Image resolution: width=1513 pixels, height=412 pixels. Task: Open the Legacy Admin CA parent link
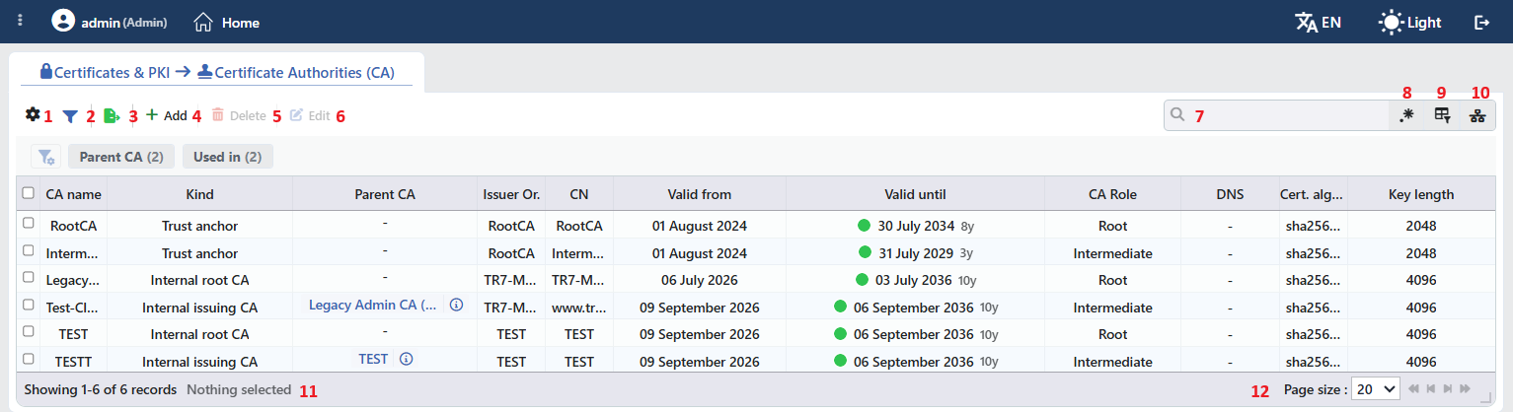[373, 305]
